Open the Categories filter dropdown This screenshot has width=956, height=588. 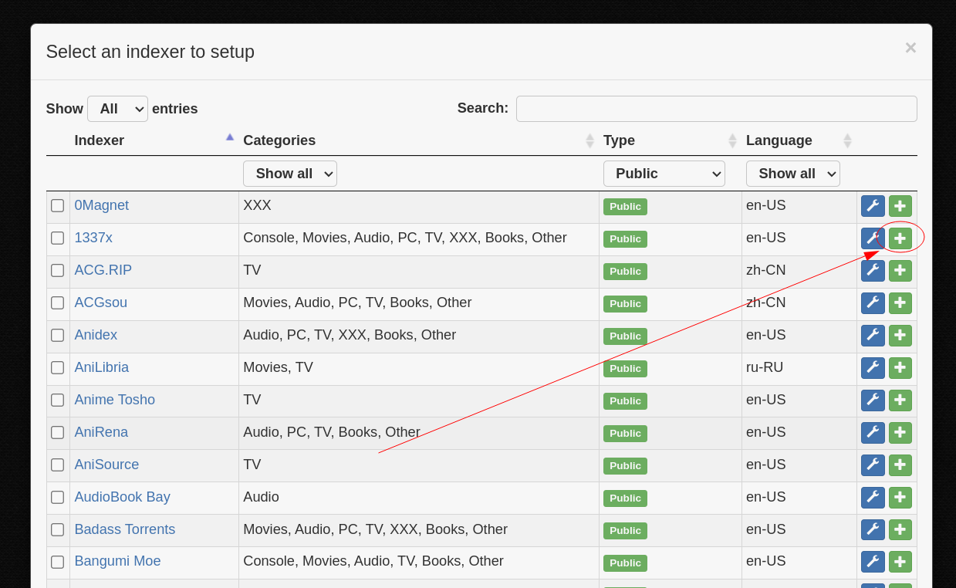tap(290, 174)
